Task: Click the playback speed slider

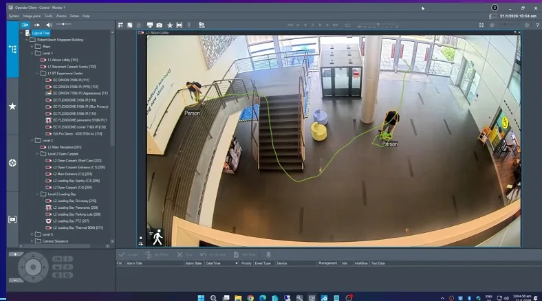Action: (378, 25)
